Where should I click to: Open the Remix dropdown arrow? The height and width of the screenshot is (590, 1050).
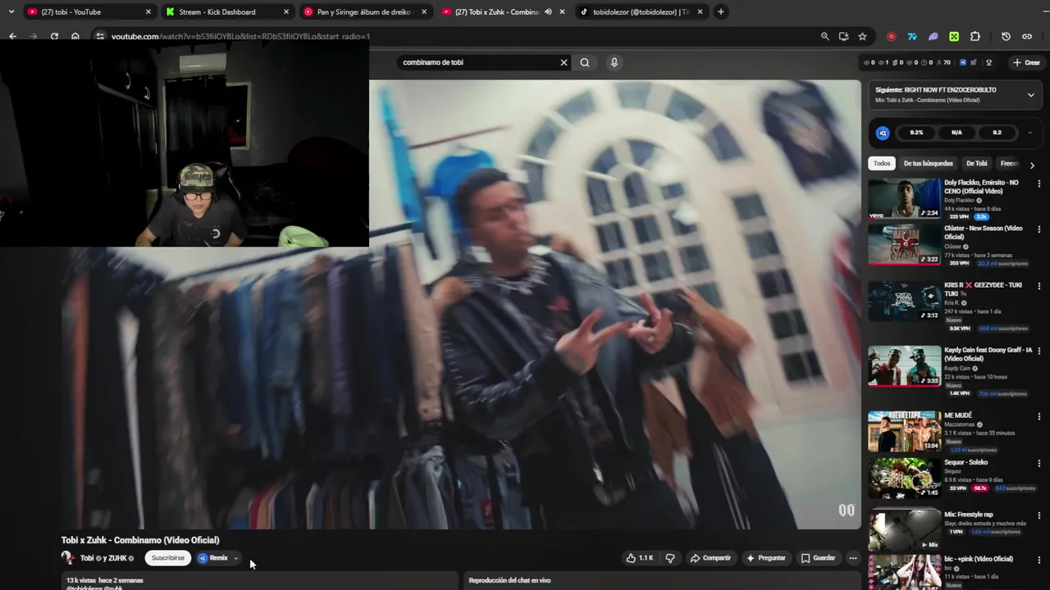tap(235, 558)
